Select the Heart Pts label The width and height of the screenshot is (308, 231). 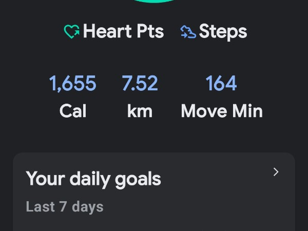tap(123, 32)
